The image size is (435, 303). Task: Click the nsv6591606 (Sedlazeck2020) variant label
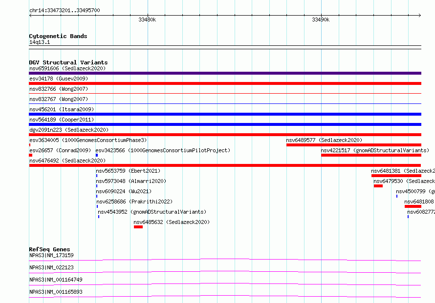click(x=67, y=68)
